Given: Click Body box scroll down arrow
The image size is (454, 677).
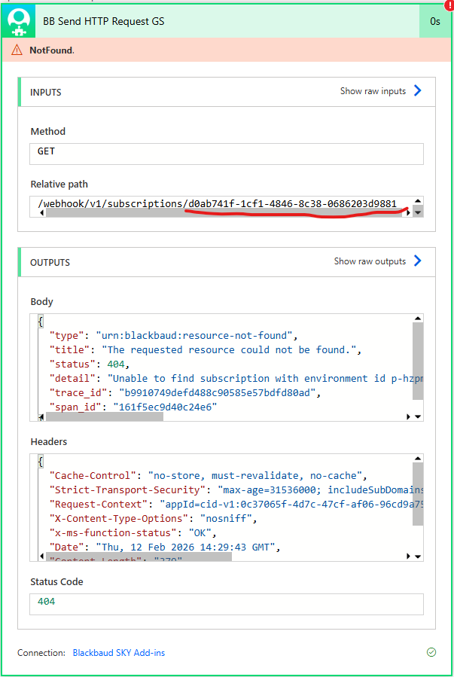Looking at the screenshot, I should click(x=418, y=416).
